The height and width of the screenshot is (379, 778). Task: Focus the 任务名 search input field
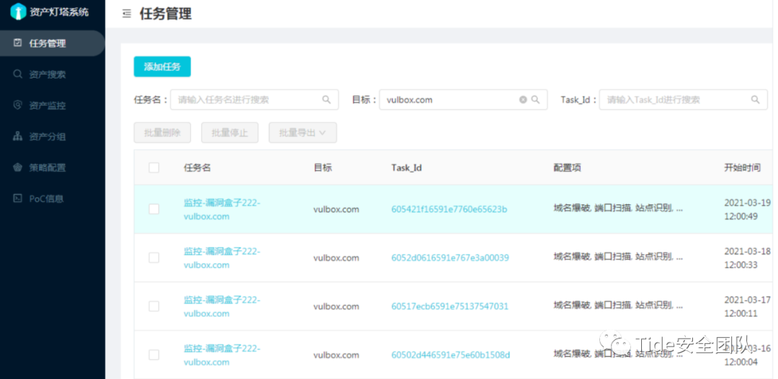click(x=245, y=100)
